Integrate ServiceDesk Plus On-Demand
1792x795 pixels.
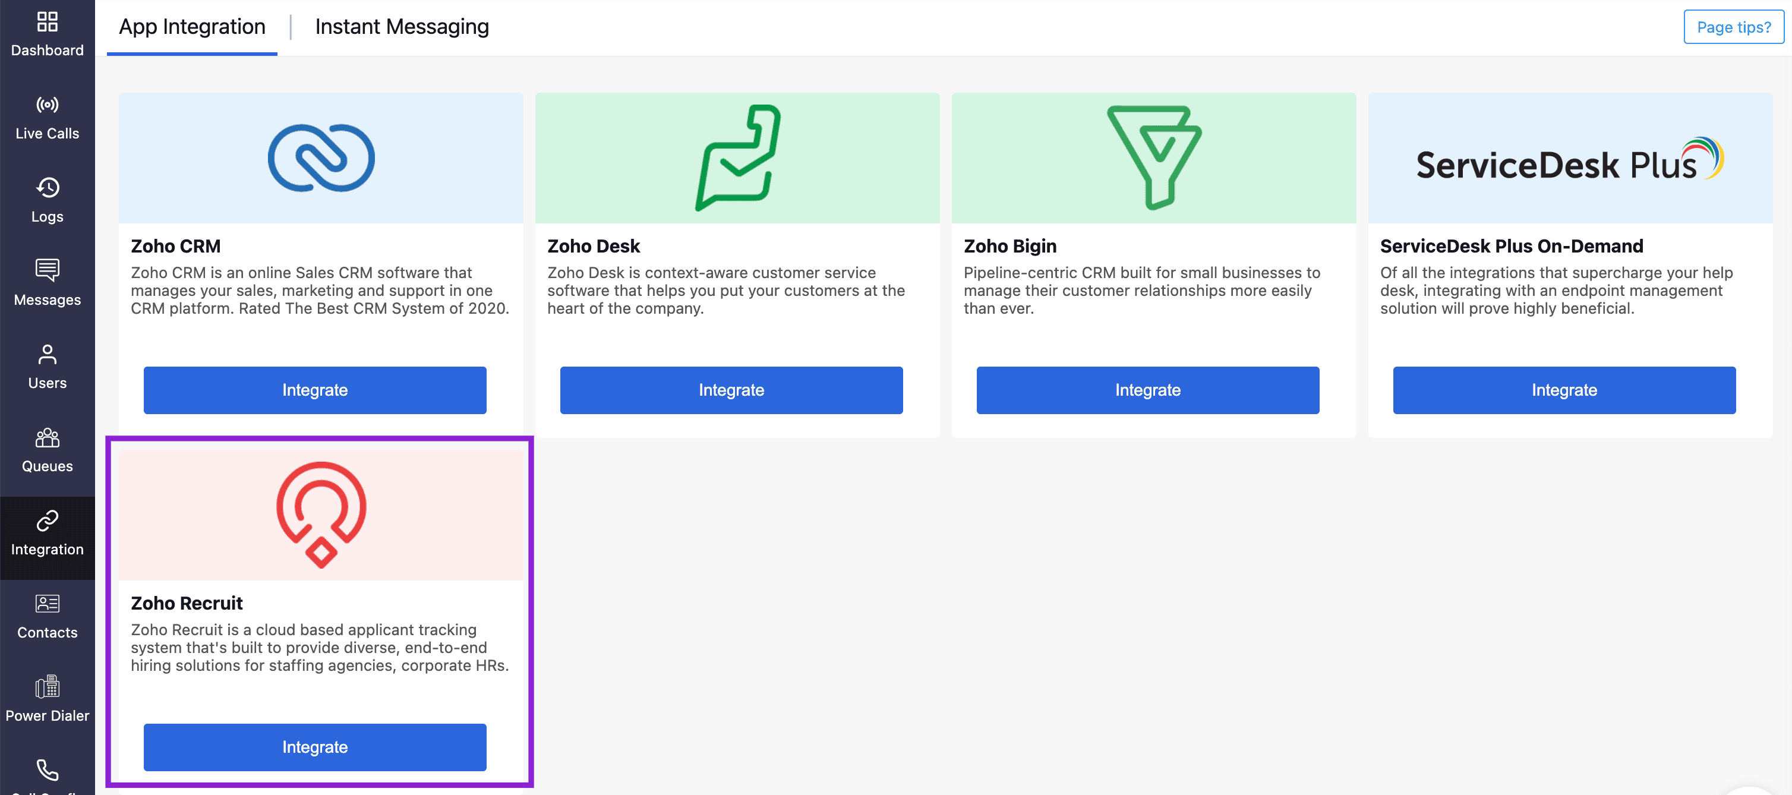pyautogui.click(x=1564, y=390)
